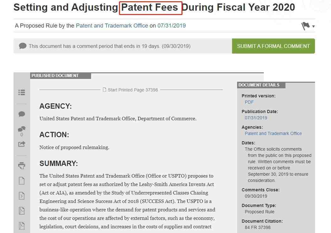
Task: Open the developer tools page icon with arrow
Action: click(22, 196)
